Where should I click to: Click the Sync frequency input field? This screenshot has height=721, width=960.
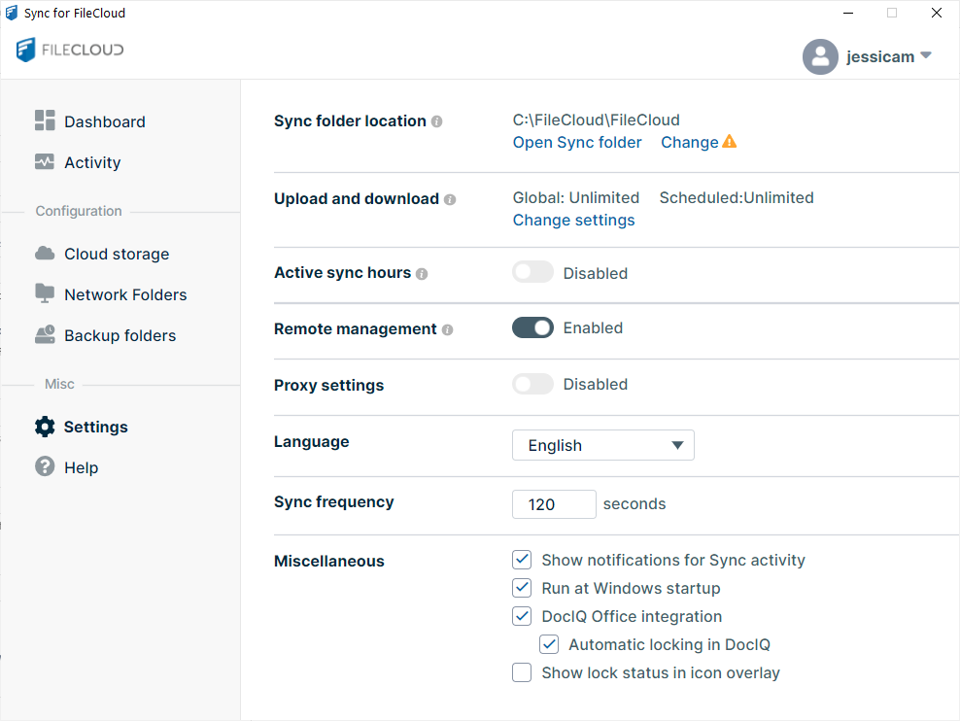(x=554, y=504)
